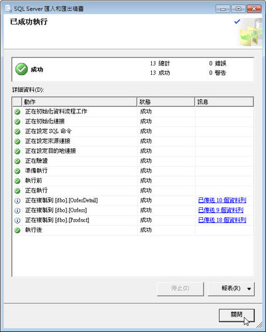Click the 0 錯誤 summary text
The image size is (266, 332).
(218, 63)
